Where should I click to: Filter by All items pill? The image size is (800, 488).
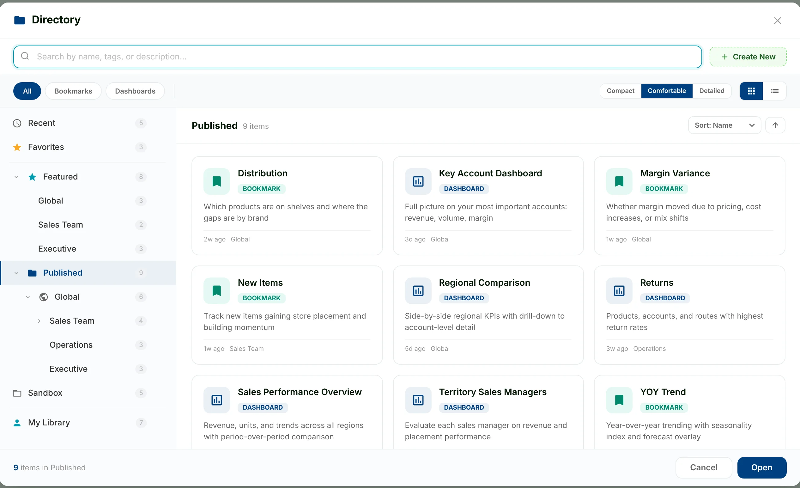[27, 91]
